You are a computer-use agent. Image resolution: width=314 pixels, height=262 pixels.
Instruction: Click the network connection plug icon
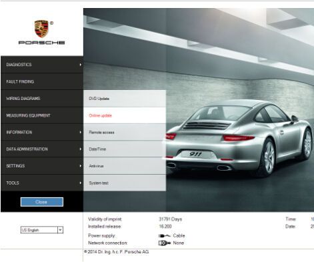point(165,243)
